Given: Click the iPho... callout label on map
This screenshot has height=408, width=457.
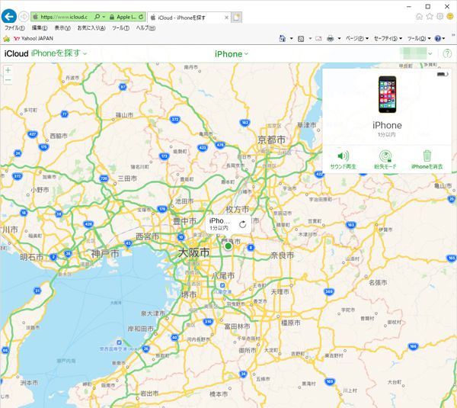Looking at the screenshot, I should [x=219, y=221].
